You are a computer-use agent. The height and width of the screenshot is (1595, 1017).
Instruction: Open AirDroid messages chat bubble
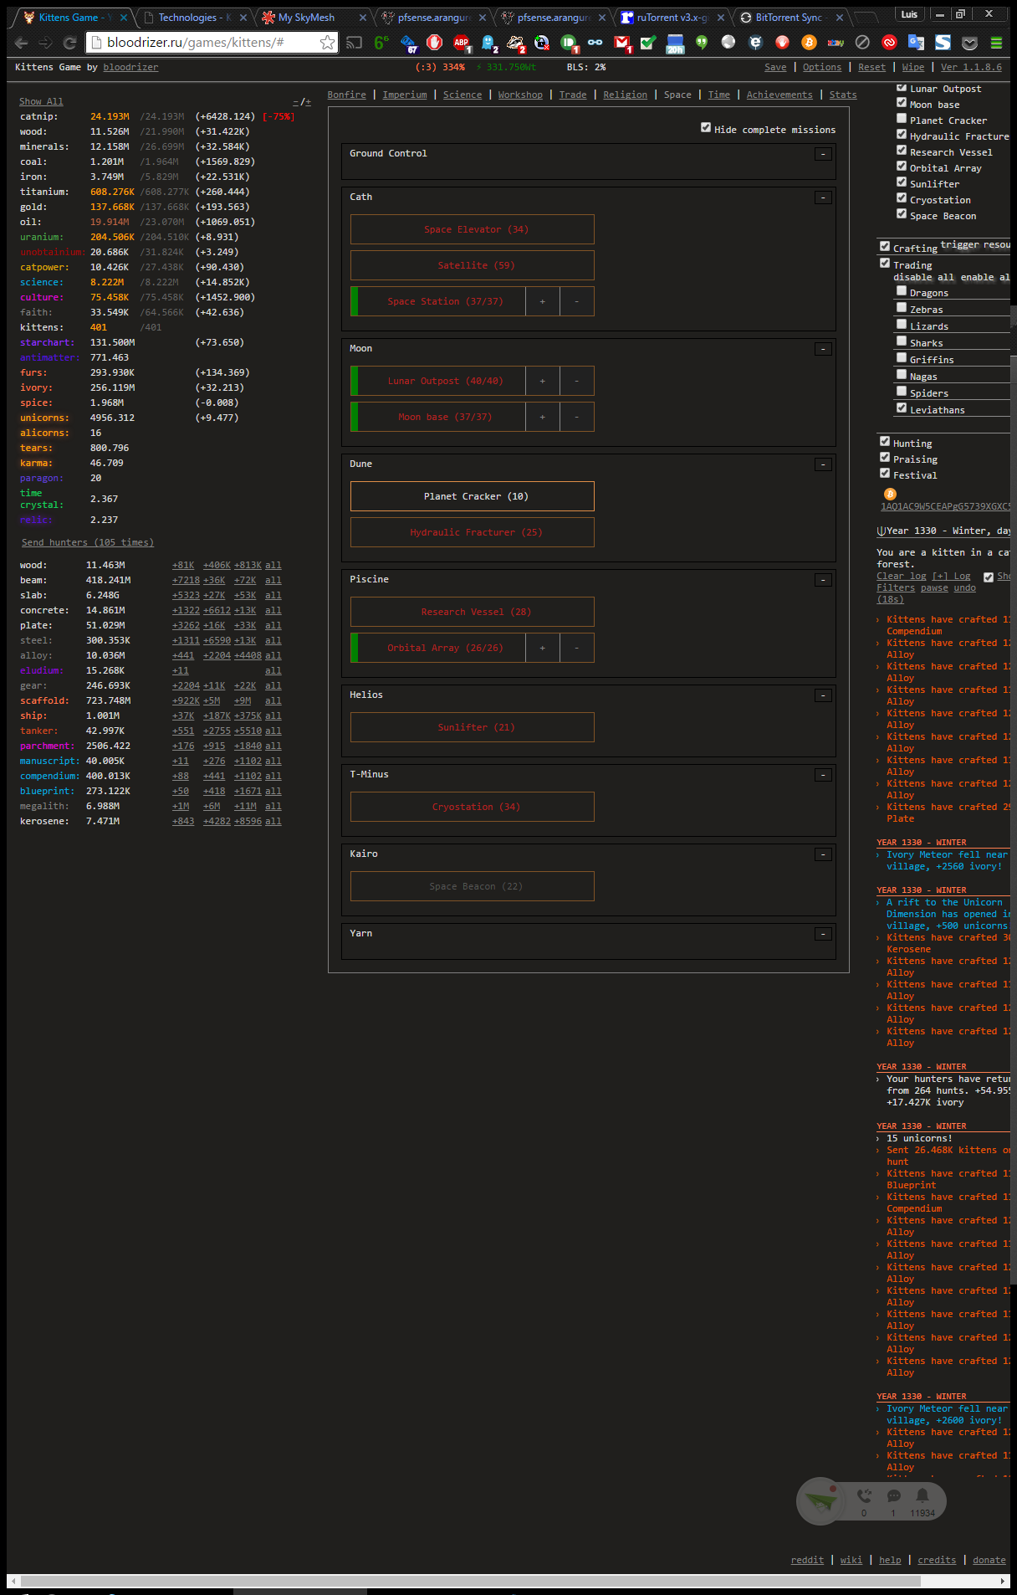[x=893, y=1495]
